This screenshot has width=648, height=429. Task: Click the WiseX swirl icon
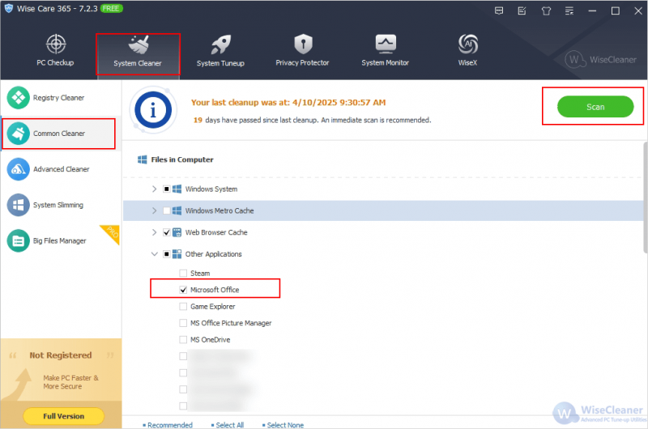(x=468, y=44)
